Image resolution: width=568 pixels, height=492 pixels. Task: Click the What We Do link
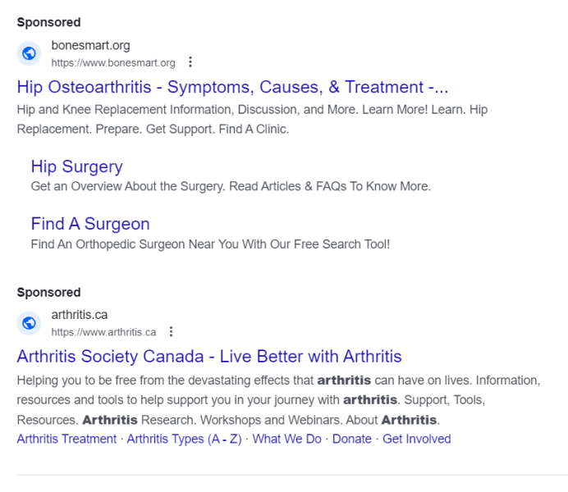tap(286, 439)
